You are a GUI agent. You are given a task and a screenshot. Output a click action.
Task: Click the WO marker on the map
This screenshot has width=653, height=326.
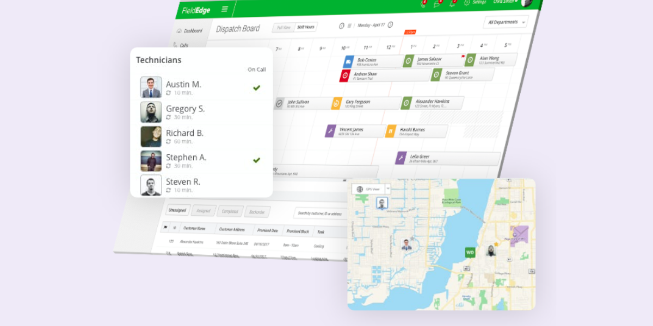(469, 252)
